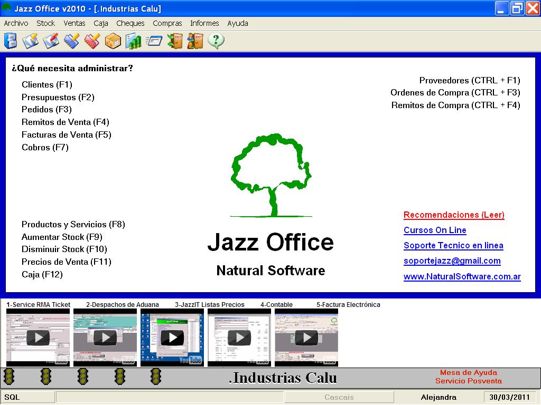Click the fourth traffic light icon
This screenshot has height=405, width=541.
click(120, 377)
